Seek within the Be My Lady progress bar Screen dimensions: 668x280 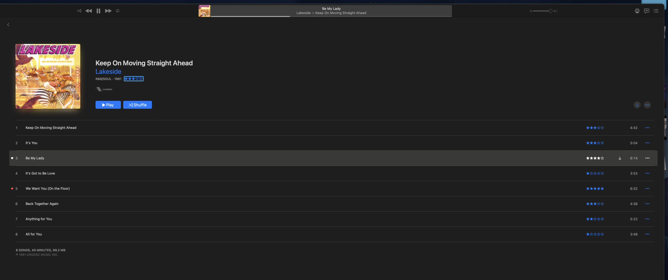(331, 16)
